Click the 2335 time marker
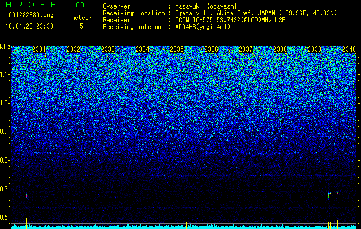This screenshot has height=229, width=361. (177, 49)
